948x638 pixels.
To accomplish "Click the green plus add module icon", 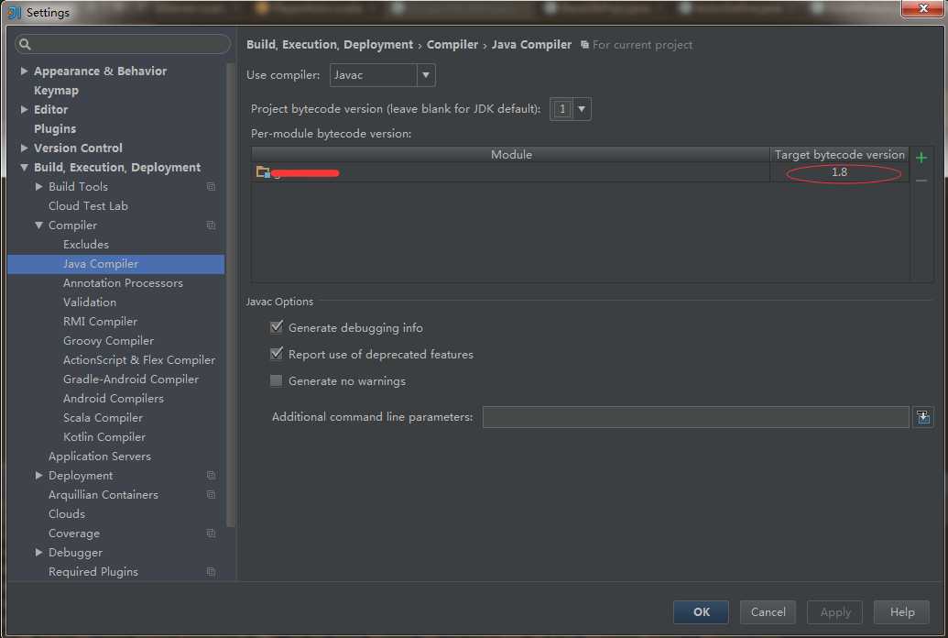I will coord(921,158).
